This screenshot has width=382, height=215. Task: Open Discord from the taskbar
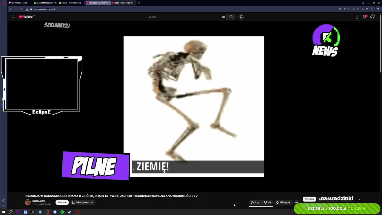(55, 212)
